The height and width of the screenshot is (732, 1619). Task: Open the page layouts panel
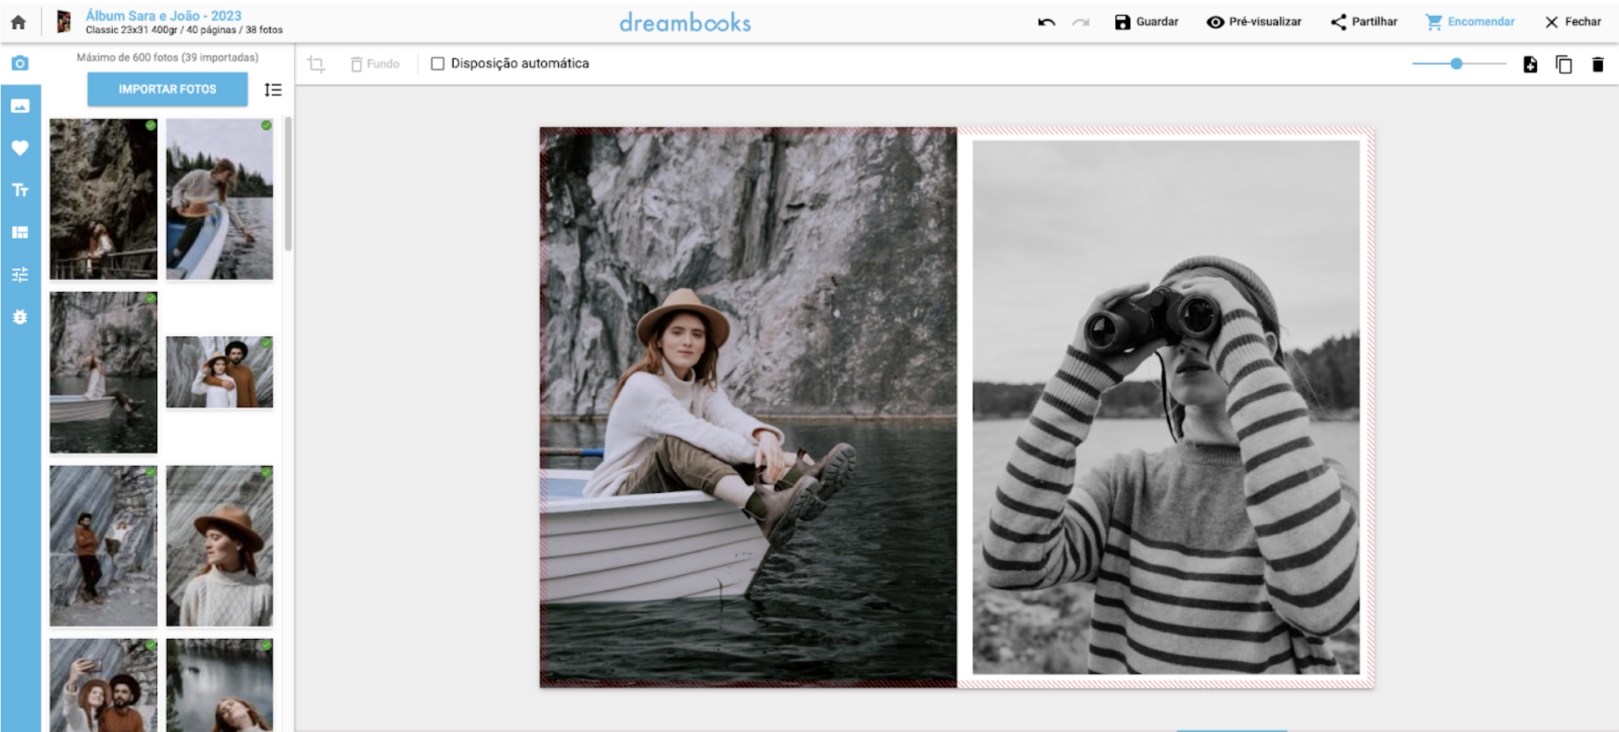click(x=20, y=232)
